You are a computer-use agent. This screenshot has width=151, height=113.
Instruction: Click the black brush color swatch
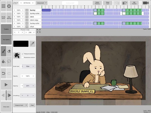click(21, 44)
